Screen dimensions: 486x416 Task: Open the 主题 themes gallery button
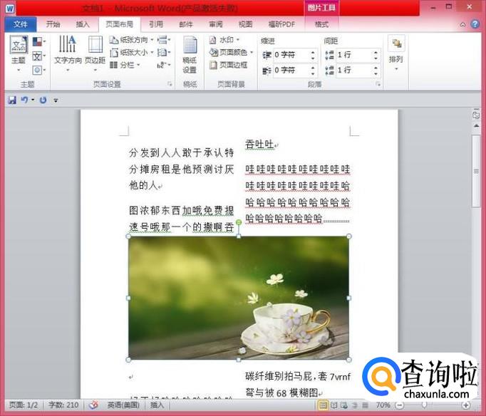coord(19,53)
